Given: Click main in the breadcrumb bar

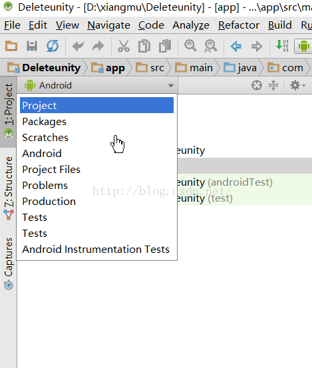Looking at the screenshot, I should (x=194, y=68).
